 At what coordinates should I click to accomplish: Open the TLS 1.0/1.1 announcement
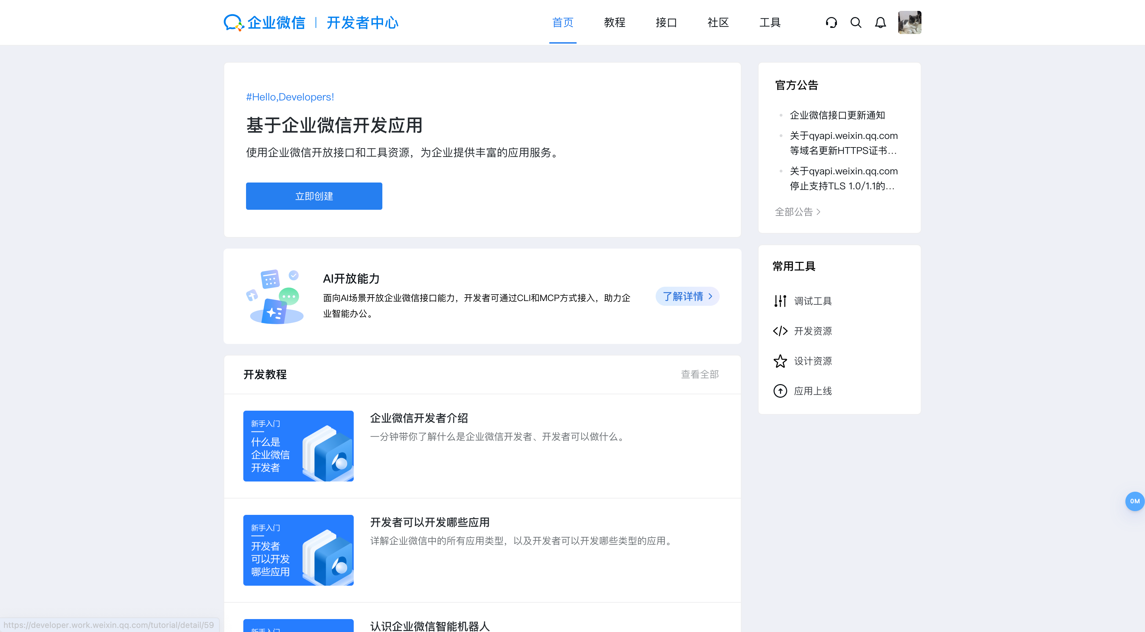(x=843, y=178)
